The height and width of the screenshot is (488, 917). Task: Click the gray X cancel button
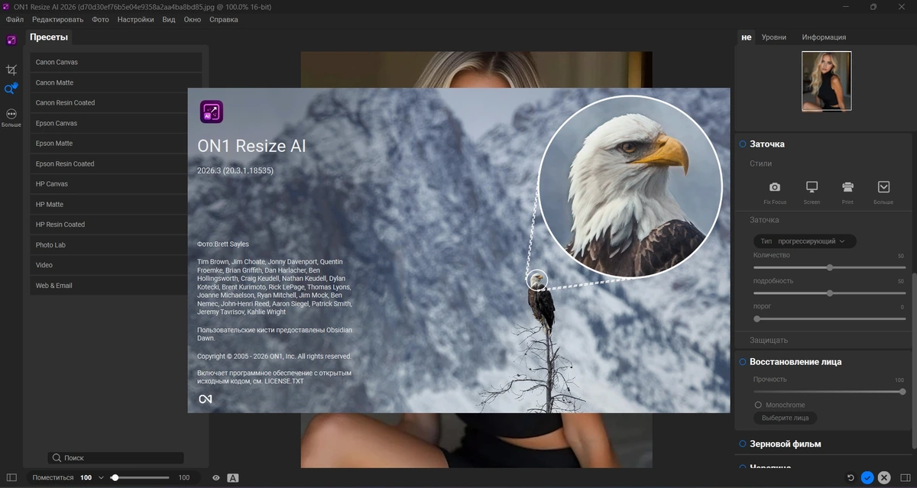(884, 477)
